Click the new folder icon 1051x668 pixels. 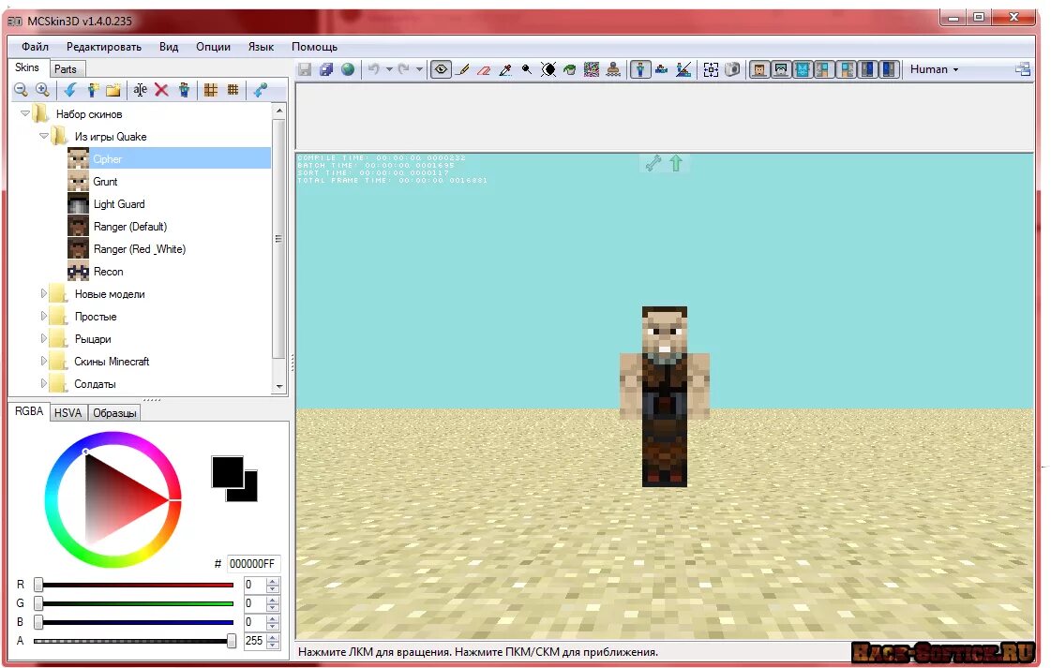tap(113, 90)
